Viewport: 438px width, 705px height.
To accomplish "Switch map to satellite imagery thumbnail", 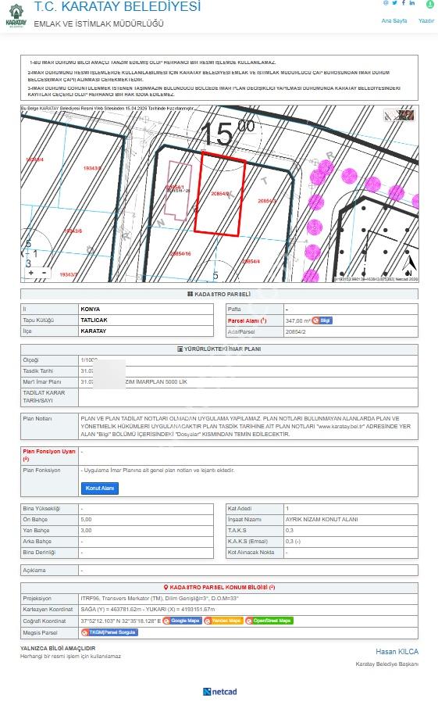I will click(399, 115).
